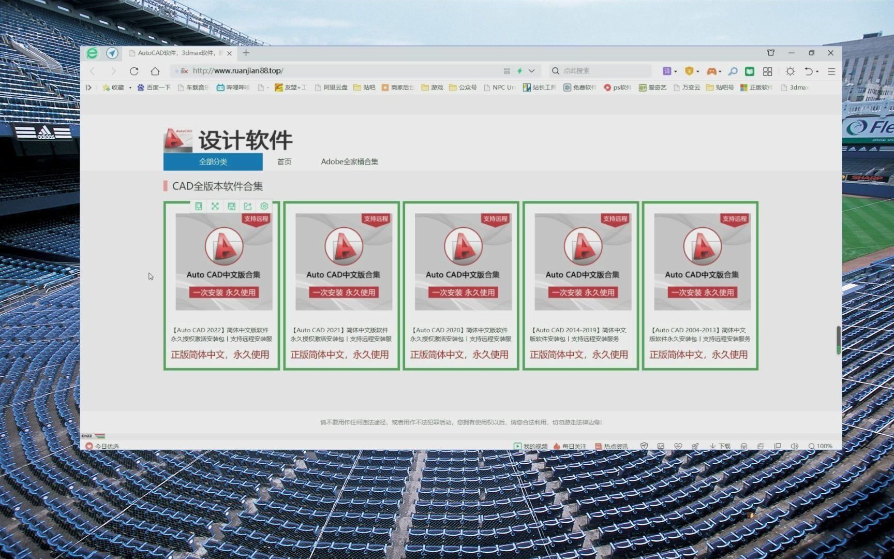Expand the bookmarks bar sidebar toggle arrow
This screenshot has width=894, height=559.
click(x=88, y=87)
